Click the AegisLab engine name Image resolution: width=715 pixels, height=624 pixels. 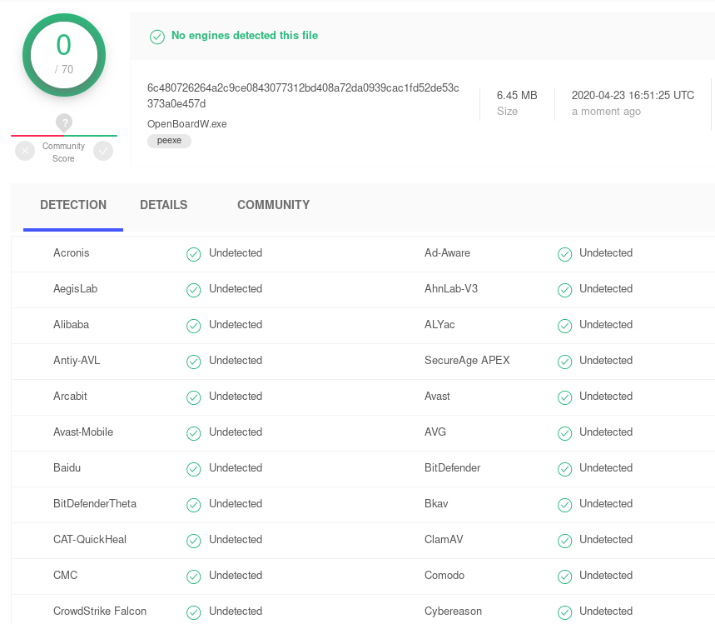[x=75, y=289]
